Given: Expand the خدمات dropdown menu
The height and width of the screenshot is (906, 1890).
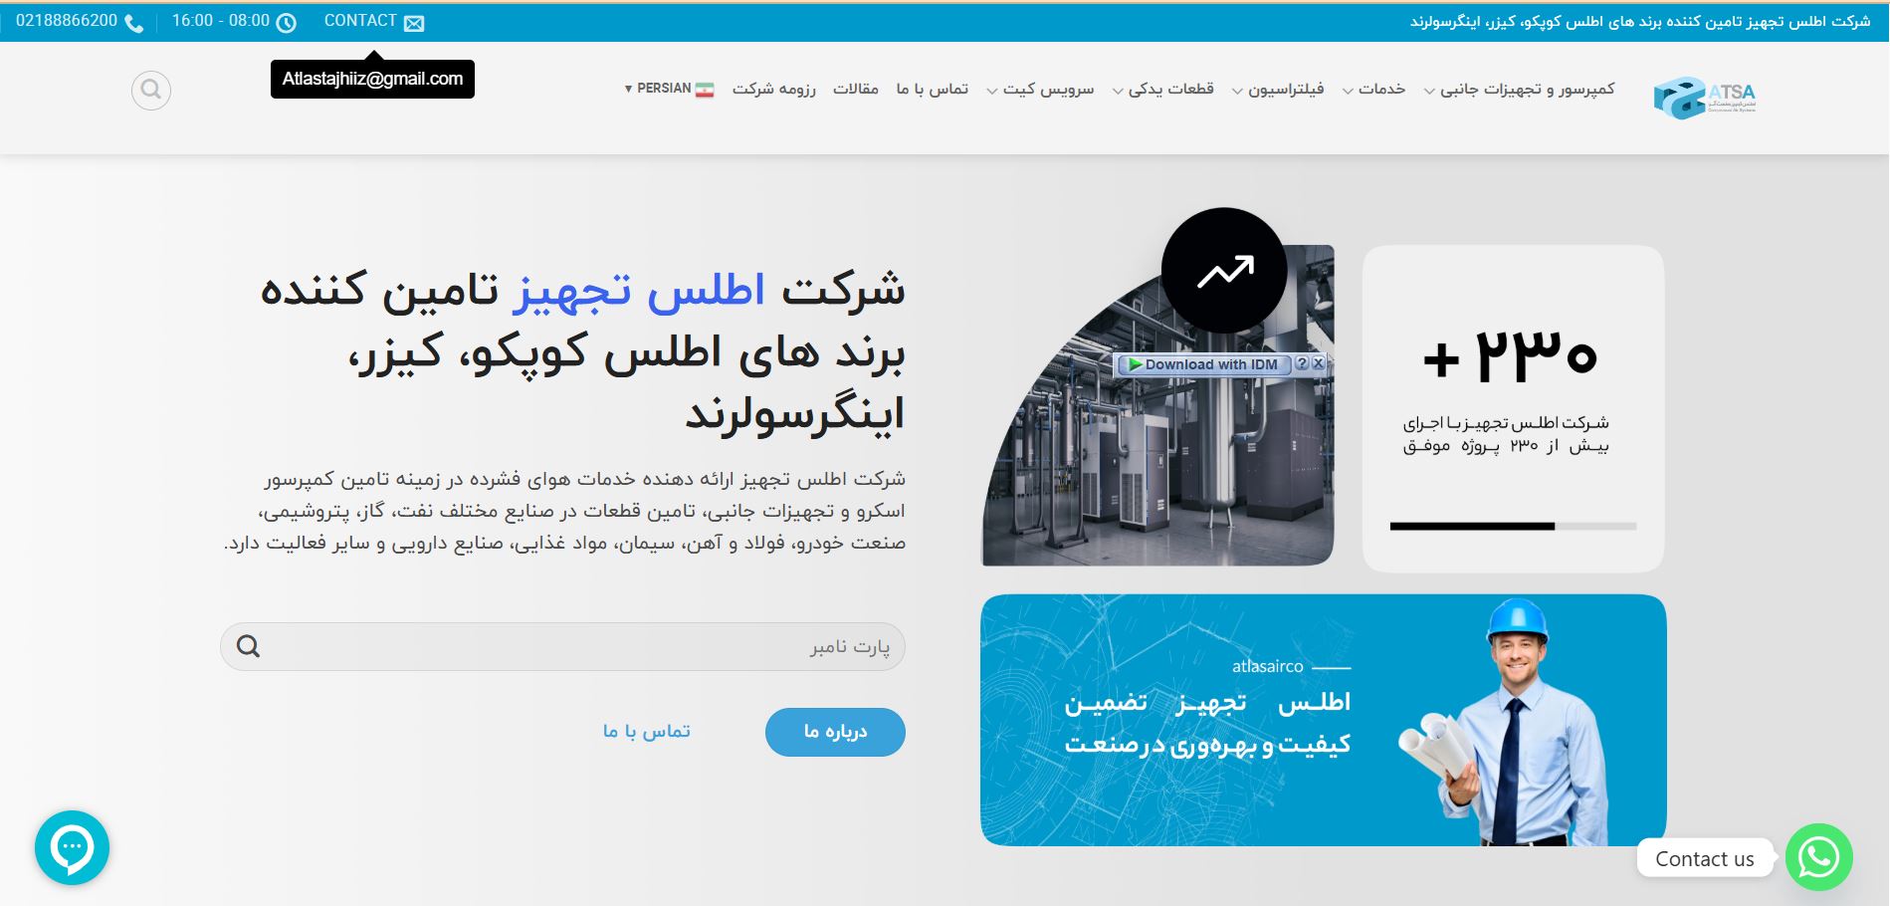Looking at the screenshot, I should (x=1374, y=90).
